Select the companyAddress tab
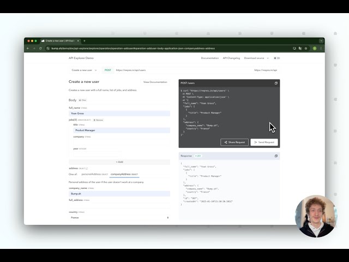This screenshot has width=349, height=262. [124, 174]
